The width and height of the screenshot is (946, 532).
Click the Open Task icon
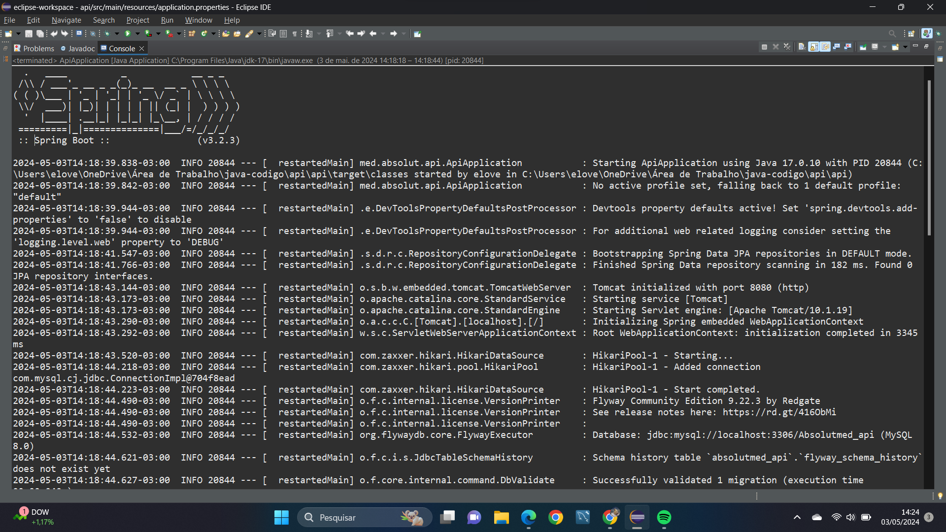(x=237, y=33)
